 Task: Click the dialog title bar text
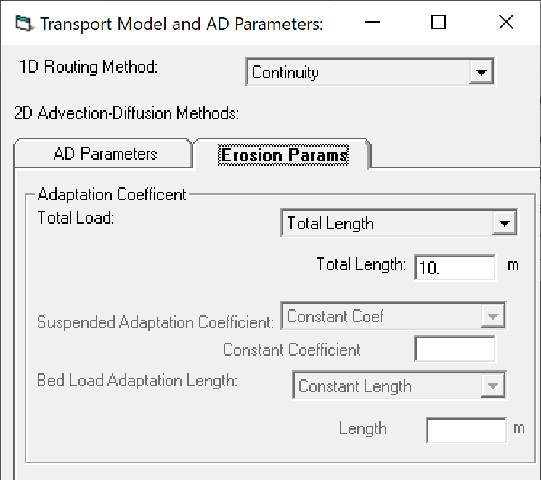[x=182, y=23]
